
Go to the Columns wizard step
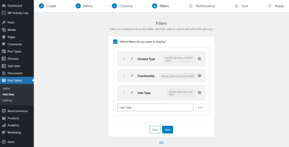coord(122,6)
